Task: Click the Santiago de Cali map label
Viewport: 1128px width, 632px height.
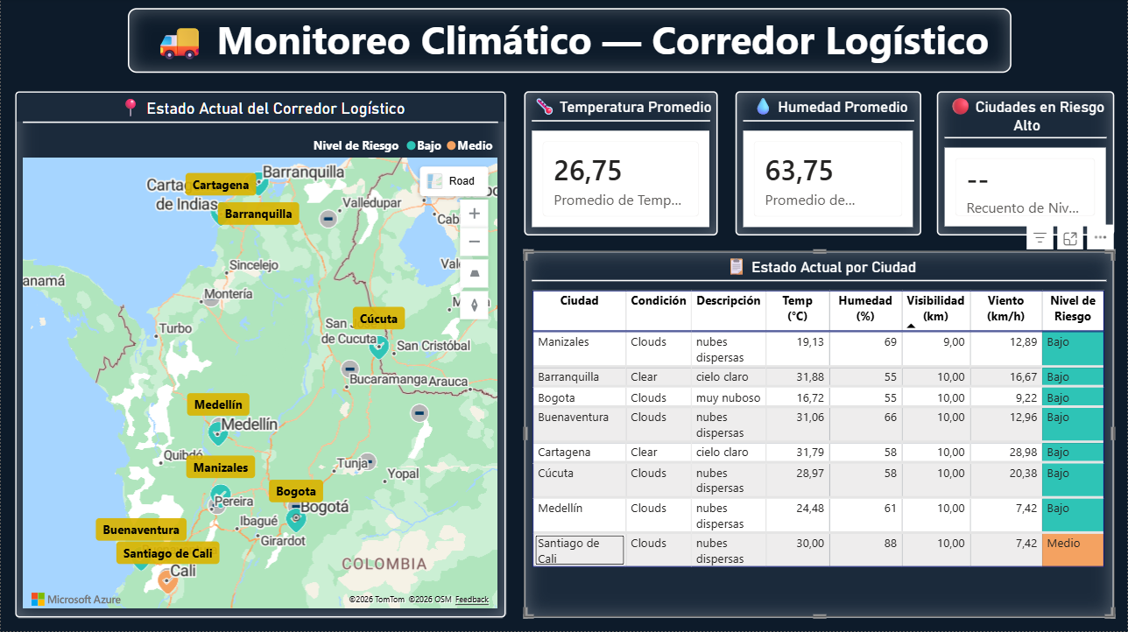Action: [167, 553]
